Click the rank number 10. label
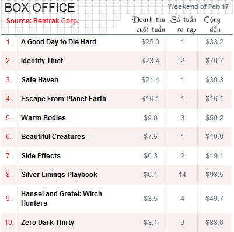 [x=9, y=223]
